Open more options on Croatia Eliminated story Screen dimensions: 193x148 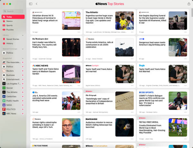click(185, 139)
